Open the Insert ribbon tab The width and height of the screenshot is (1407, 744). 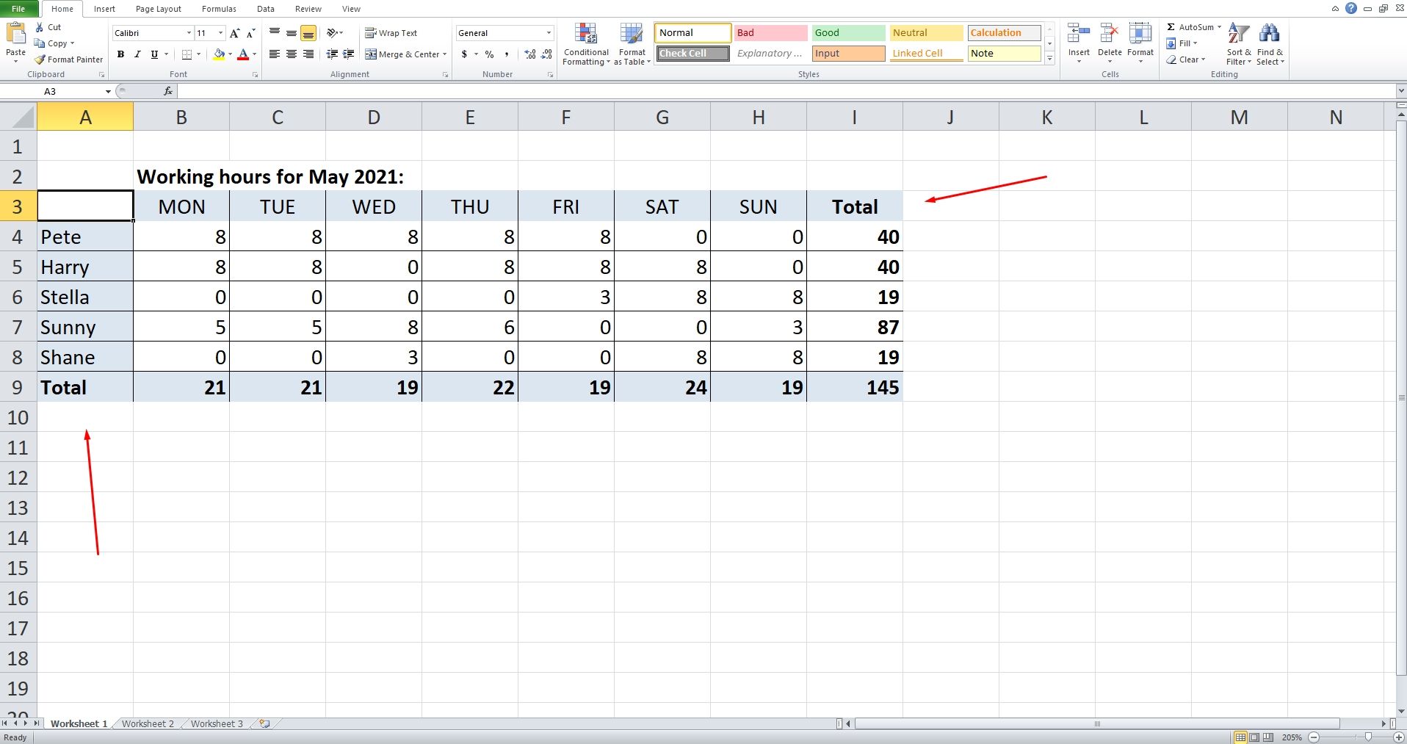104,9
